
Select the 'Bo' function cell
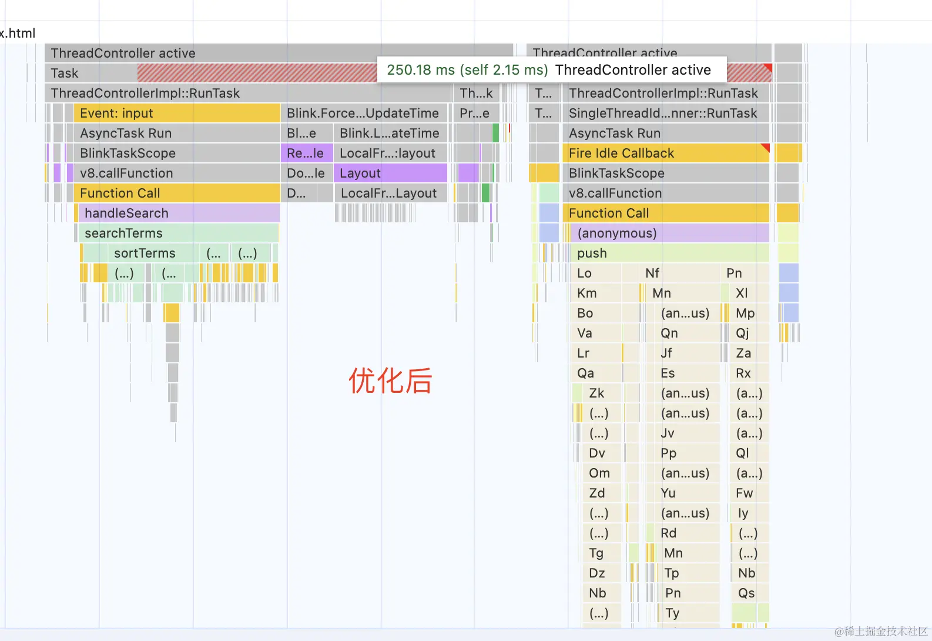(596, 313)
